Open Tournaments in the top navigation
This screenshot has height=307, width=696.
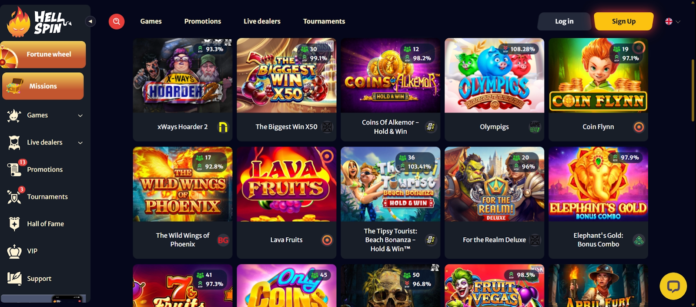[324, 21]
